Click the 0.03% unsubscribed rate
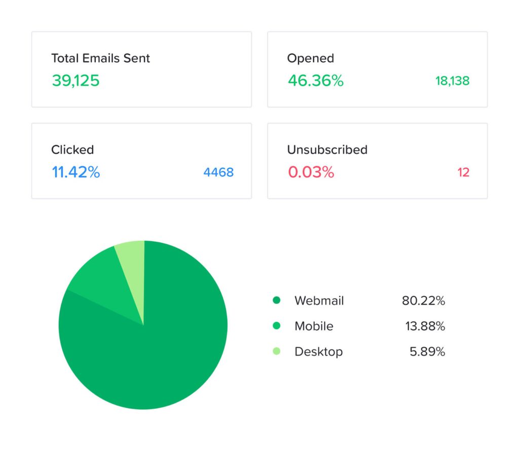This screenshot has height=471, width=519. (311, 172)
